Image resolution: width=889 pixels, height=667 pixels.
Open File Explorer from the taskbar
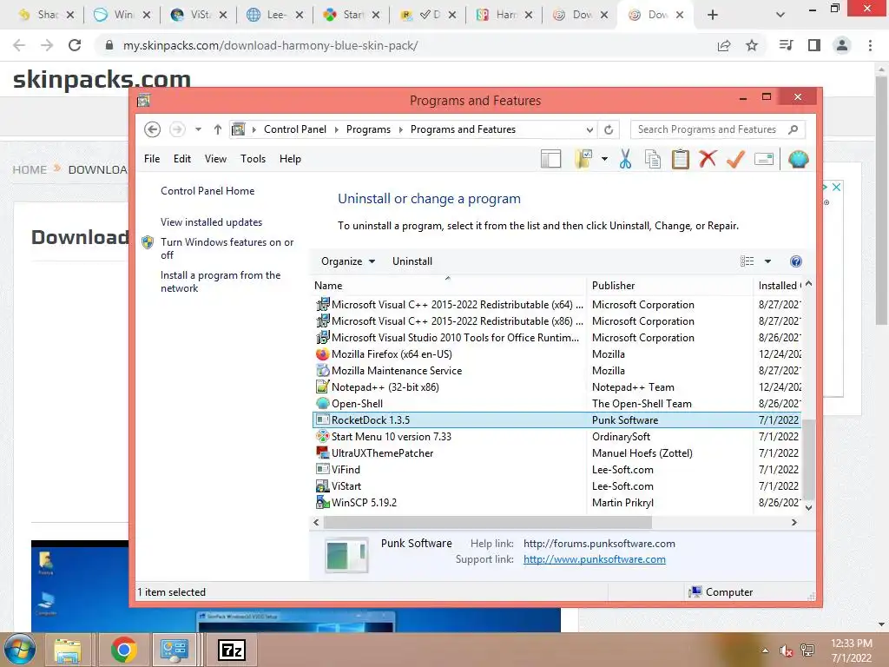[68, 650]
